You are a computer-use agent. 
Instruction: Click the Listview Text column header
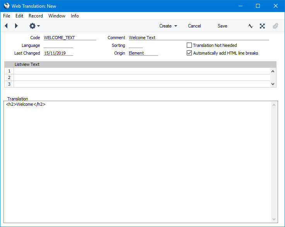coord(27,64)
